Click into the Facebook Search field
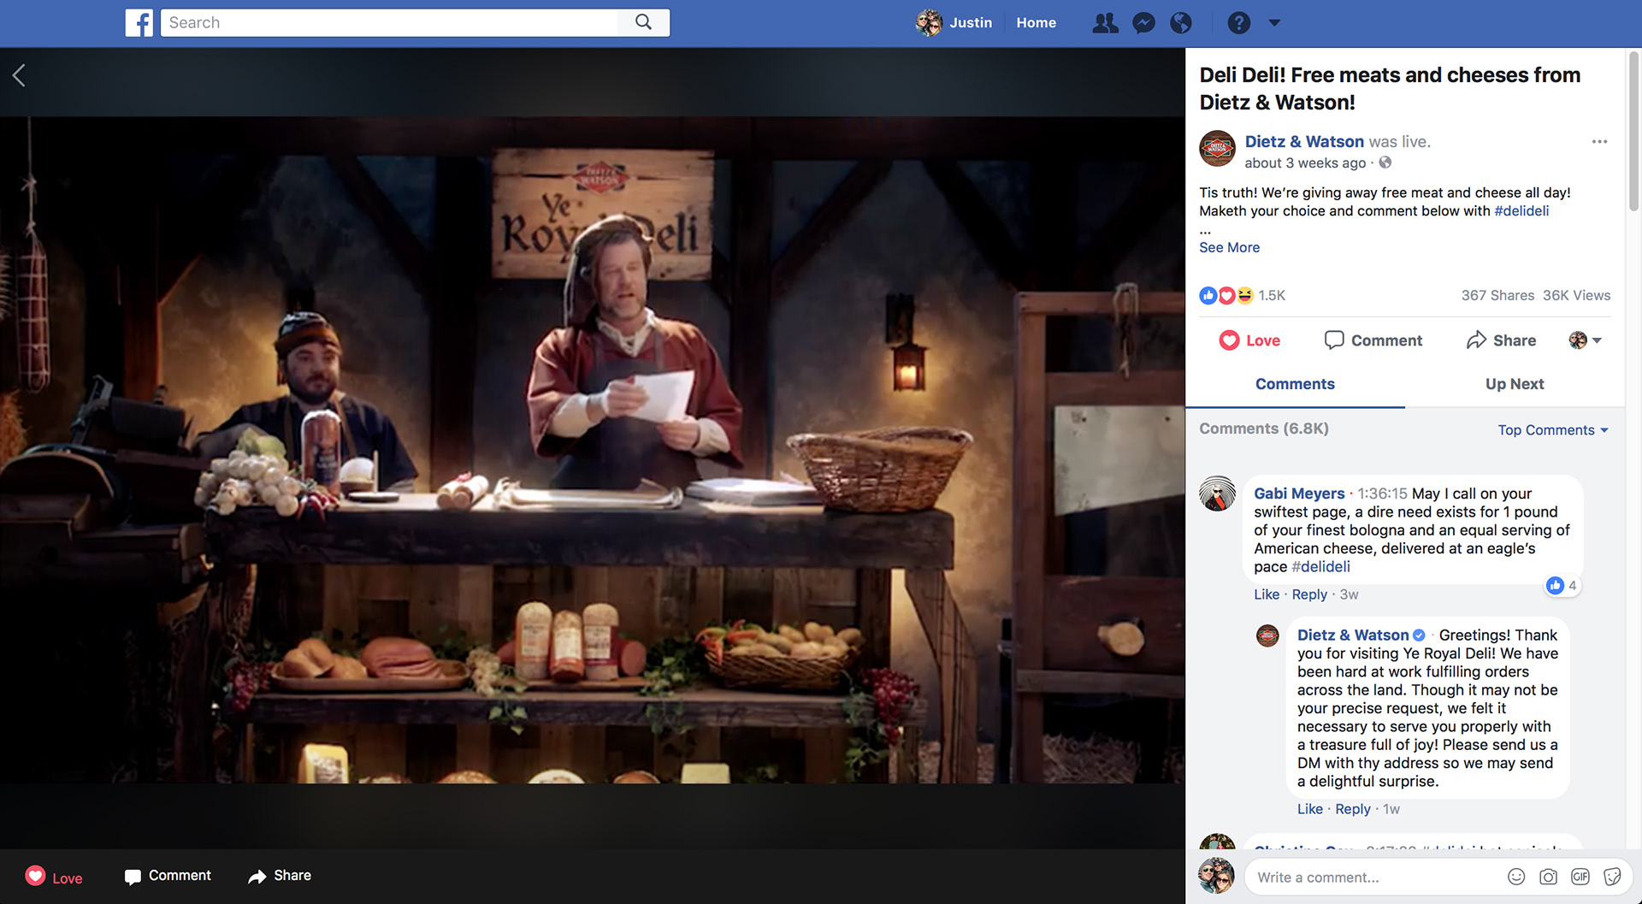This screenshot has width=1642, height=904. tap(389, 22)
